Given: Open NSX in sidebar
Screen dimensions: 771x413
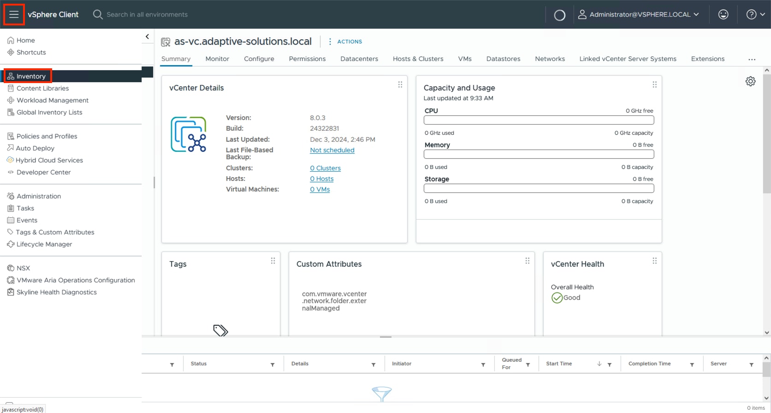Looking at the screenshot, I should tap(18, 268).
